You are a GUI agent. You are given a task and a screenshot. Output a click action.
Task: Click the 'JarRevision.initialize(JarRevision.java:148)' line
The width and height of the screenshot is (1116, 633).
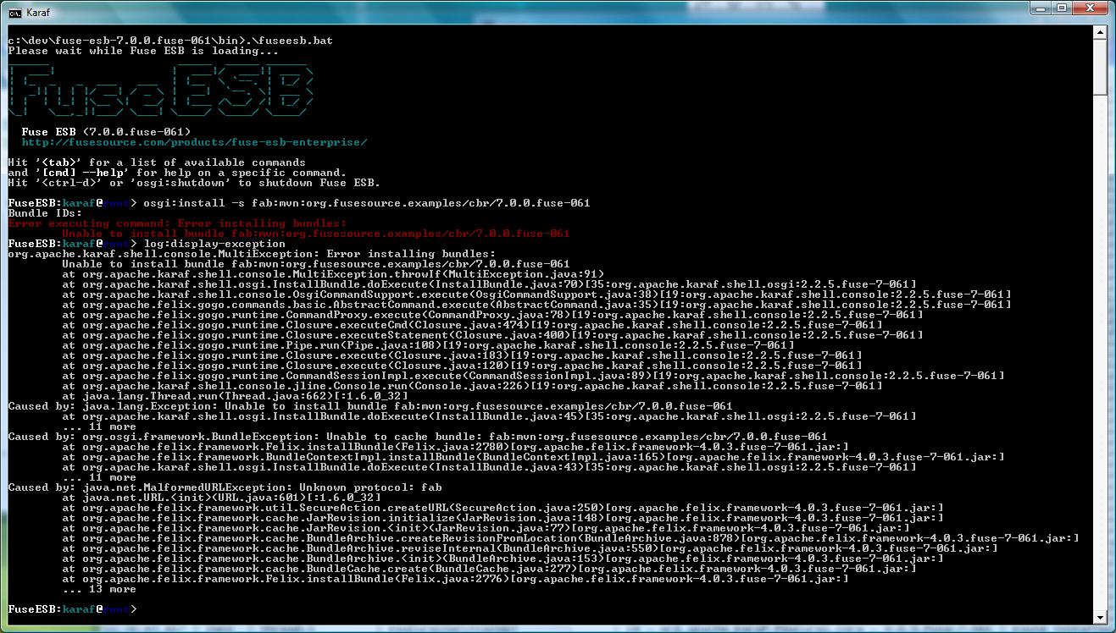click(502, 518)
